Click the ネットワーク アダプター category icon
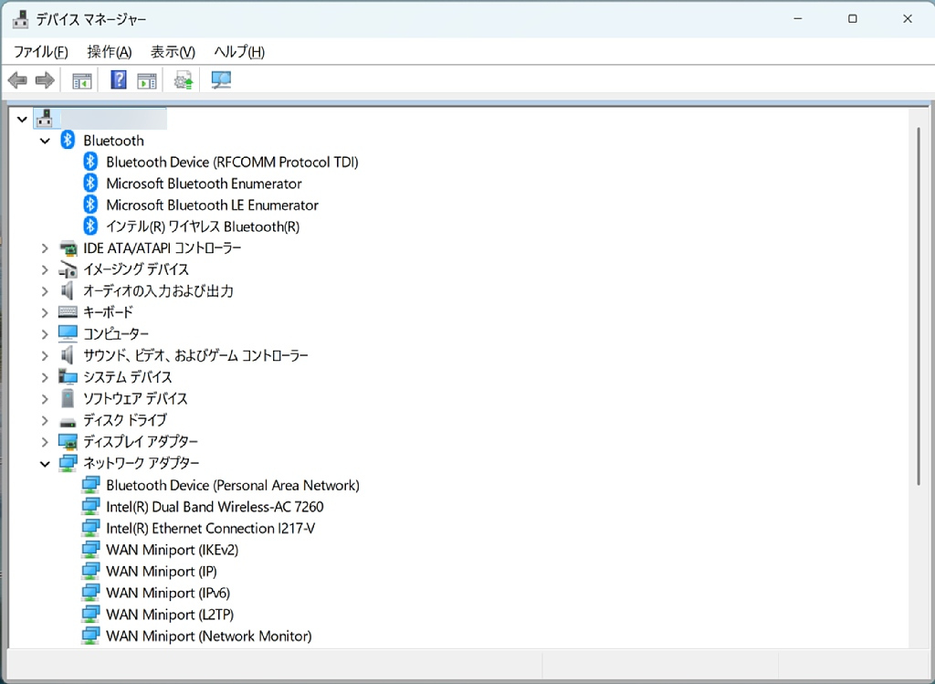 tap(68, 463)
